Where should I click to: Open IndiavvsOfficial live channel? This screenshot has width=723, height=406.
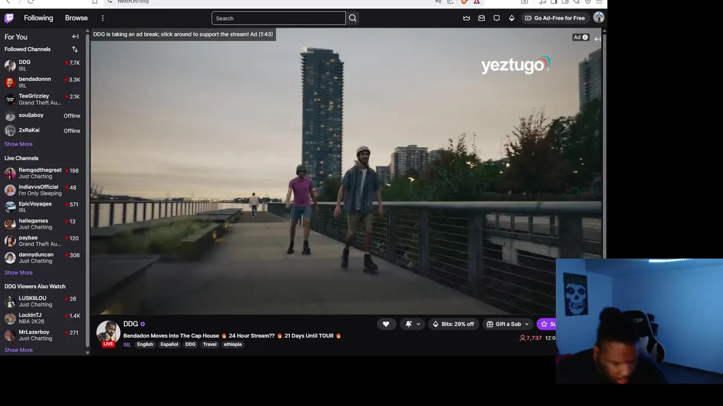tap(42, 190)
